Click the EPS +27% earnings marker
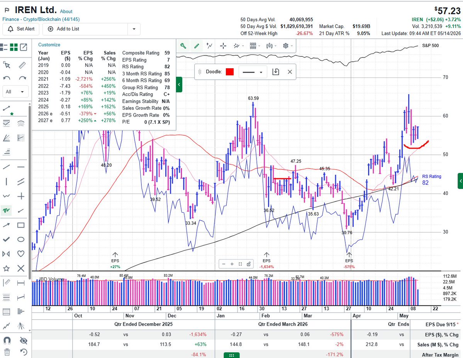Viewport: 463px width, 358px height. (x=115, y=260)
